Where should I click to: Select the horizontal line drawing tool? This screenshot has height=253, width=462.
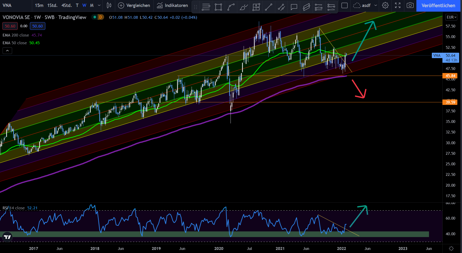click(206, 7)
